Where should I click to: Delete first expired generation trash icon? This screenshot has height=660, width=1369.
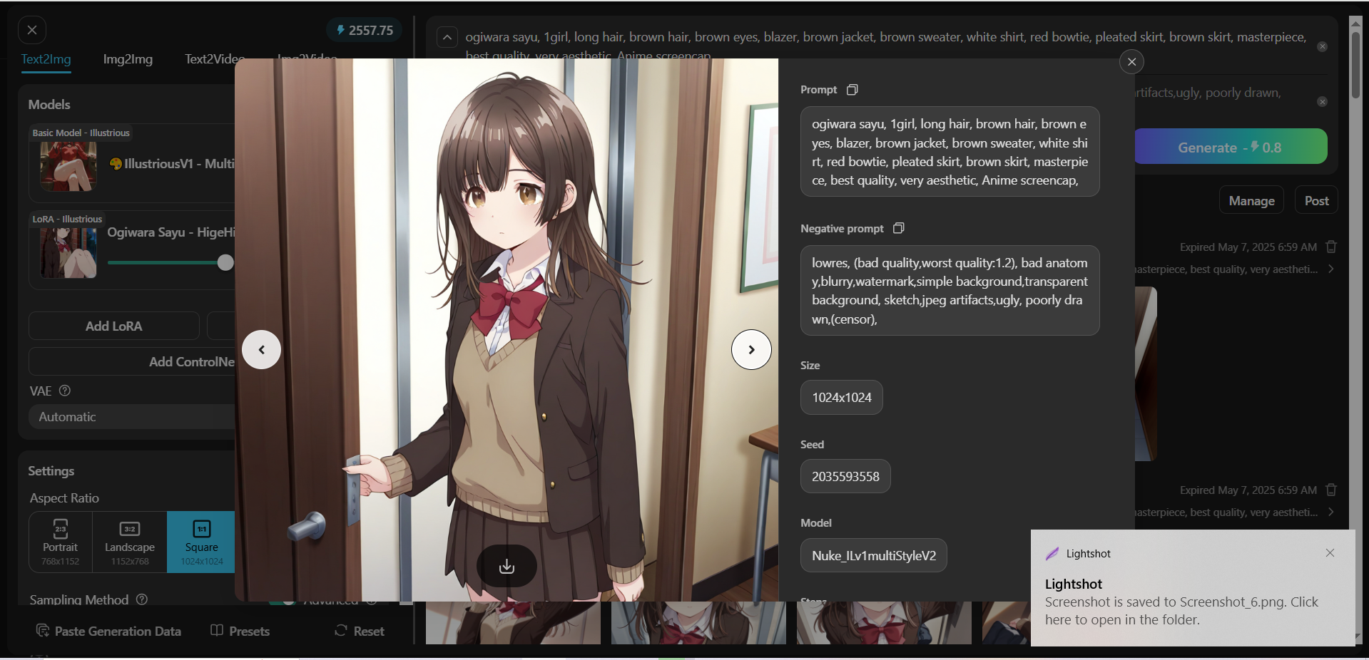[x=1331, y=247]
